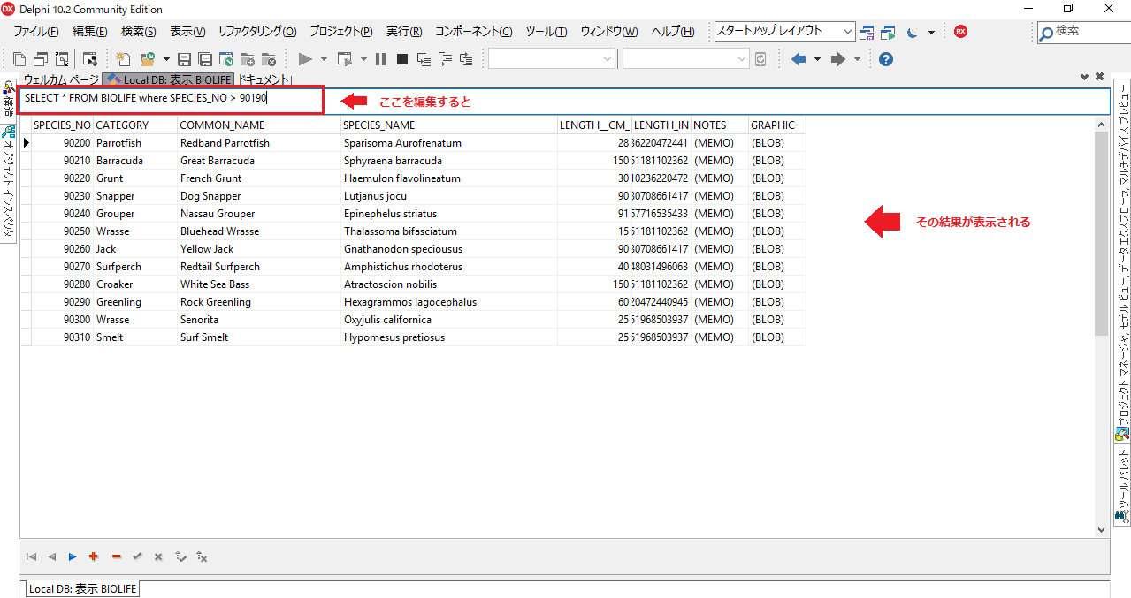This screenshot has width=1131, height=598.
Task: Click the Pause icon in the toolbar
Action: point(380,59)
